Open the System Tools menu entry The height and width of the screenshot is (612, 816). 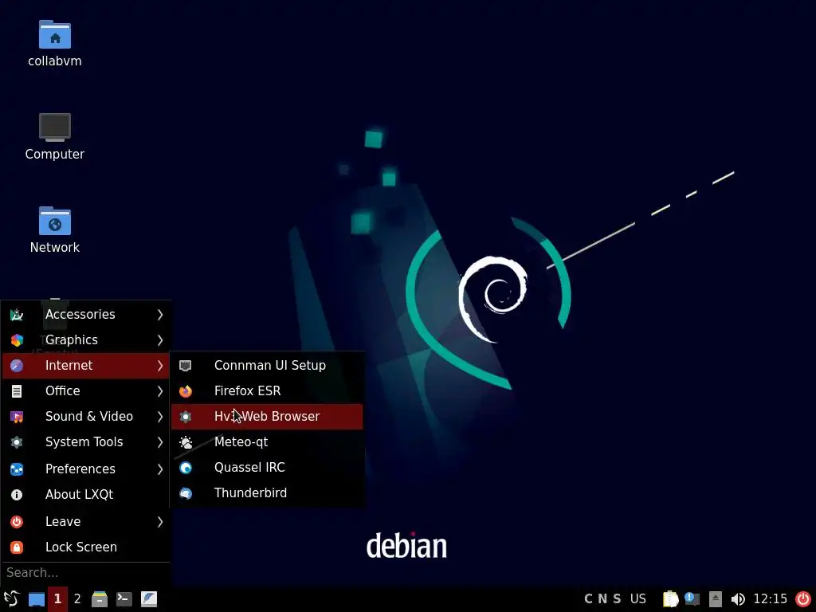pos(86,441)
